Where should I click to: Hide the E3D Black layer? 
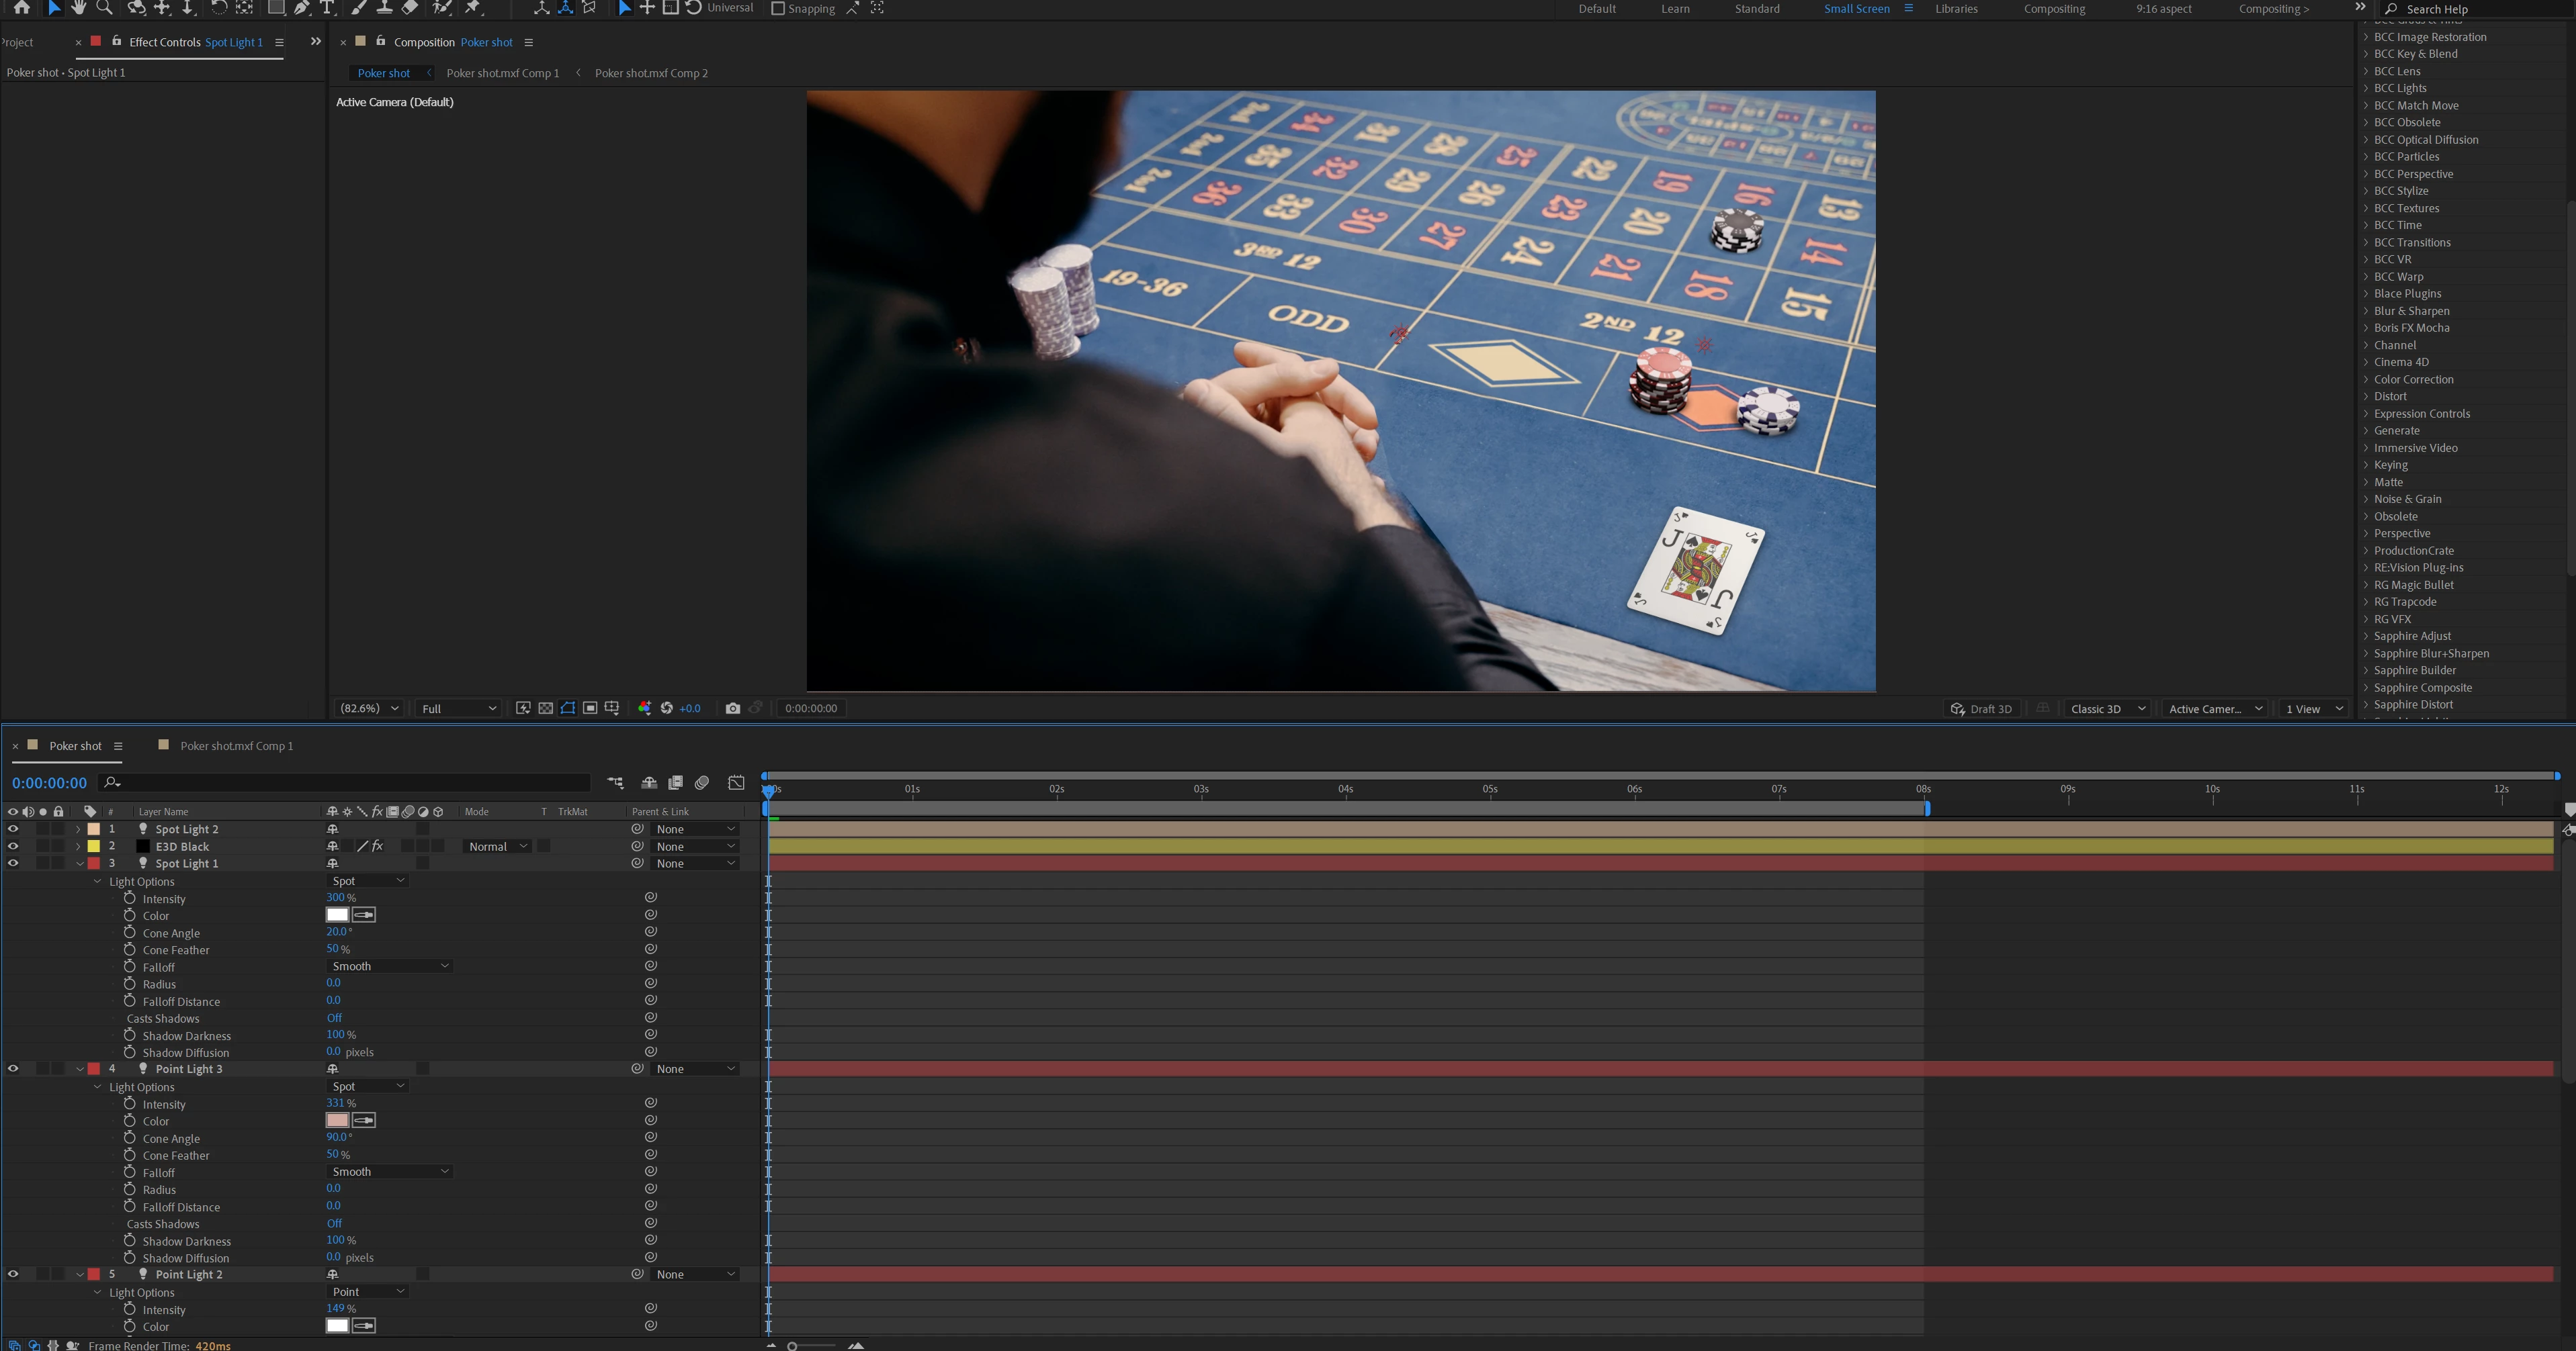[13, 846]
